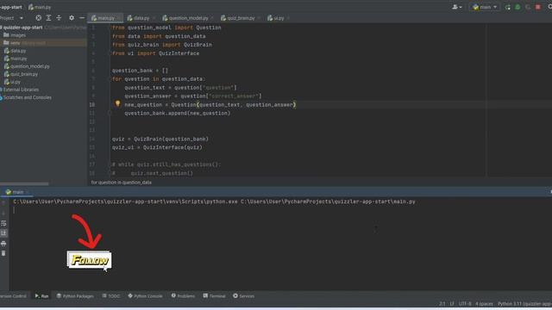The height and width of the screenshot is (310, 552).
Task: Click line 14 quiz = QuizBrain(question_bank) code
Action: click(160, 139)
